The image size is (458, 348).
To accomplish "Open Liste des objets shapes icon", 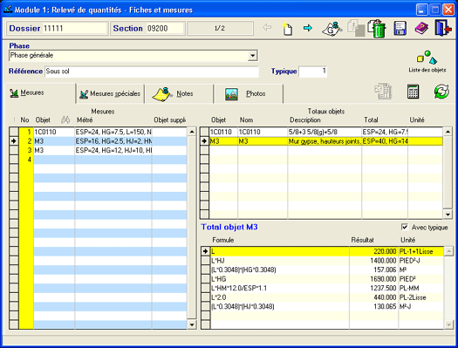I will (x=427, y=58).
